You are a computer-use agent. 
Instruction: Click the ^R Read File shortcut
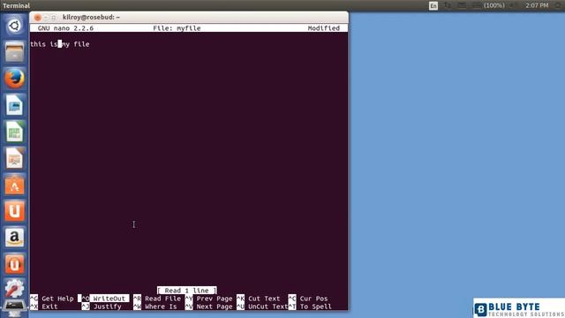[157, 299]
